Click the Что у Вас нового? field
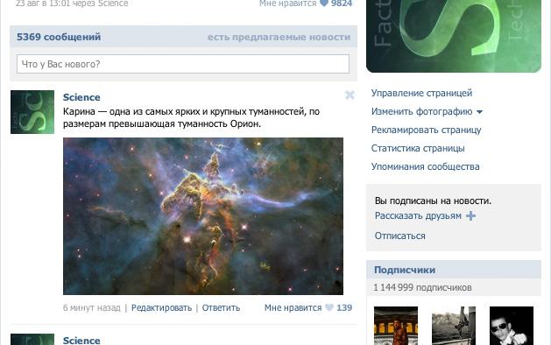 pyautogui.click(x=183, y=64)
